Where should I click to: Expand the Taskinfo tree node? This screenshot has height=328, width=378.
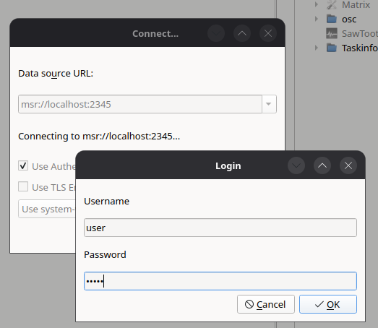(317, 48)
